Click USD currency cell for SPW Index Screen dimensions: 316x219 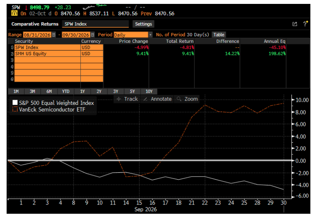point(92,47)
